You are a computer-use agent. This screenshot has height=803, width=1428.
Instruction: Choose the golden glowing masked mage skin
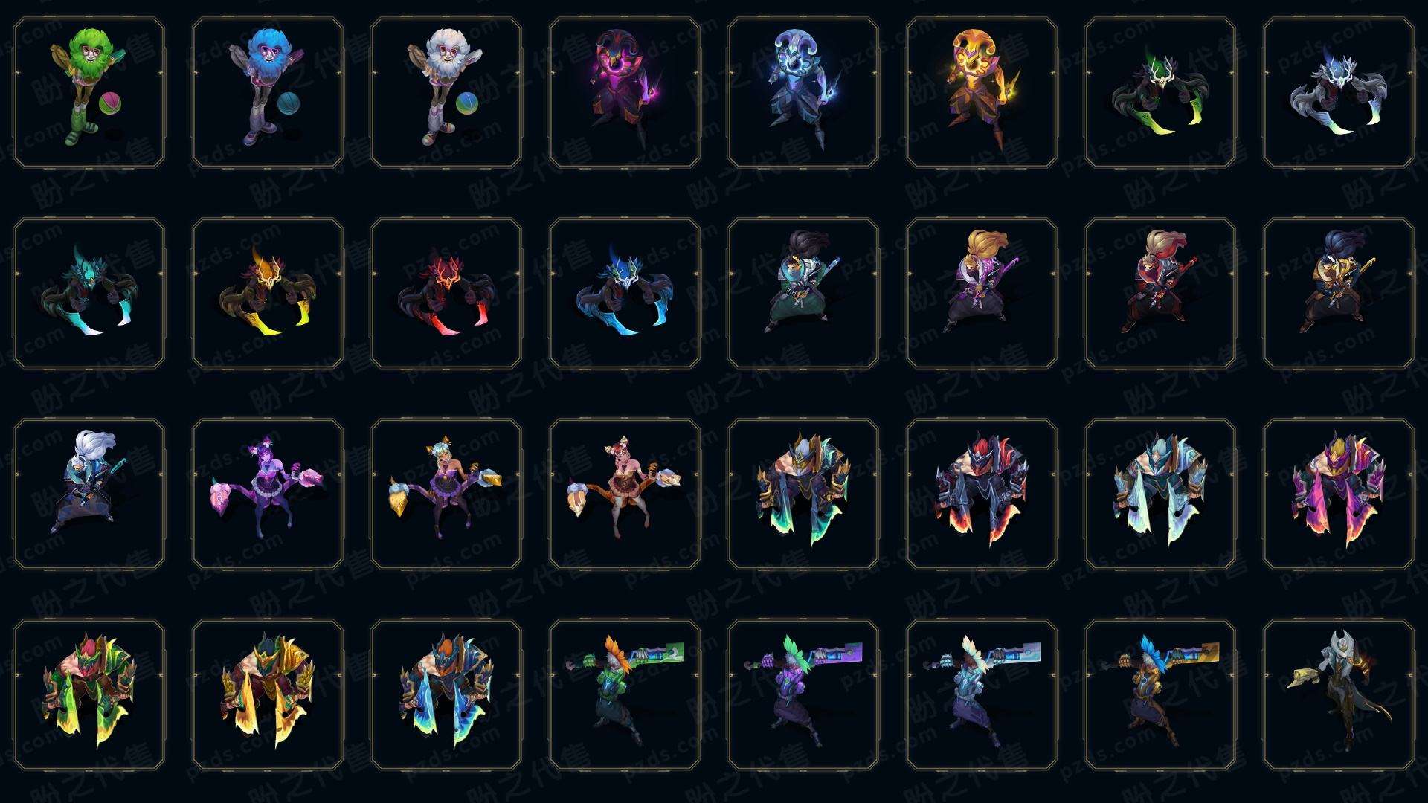(982, 93)
